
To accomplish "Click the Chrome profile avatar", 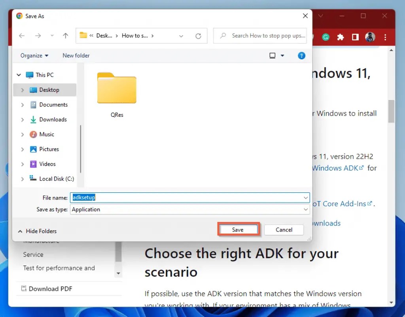I will [370, 37].
